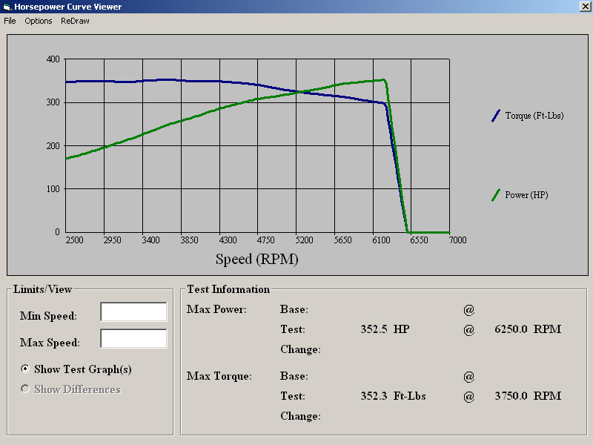Click the 352.5 HP max power value

385,329
